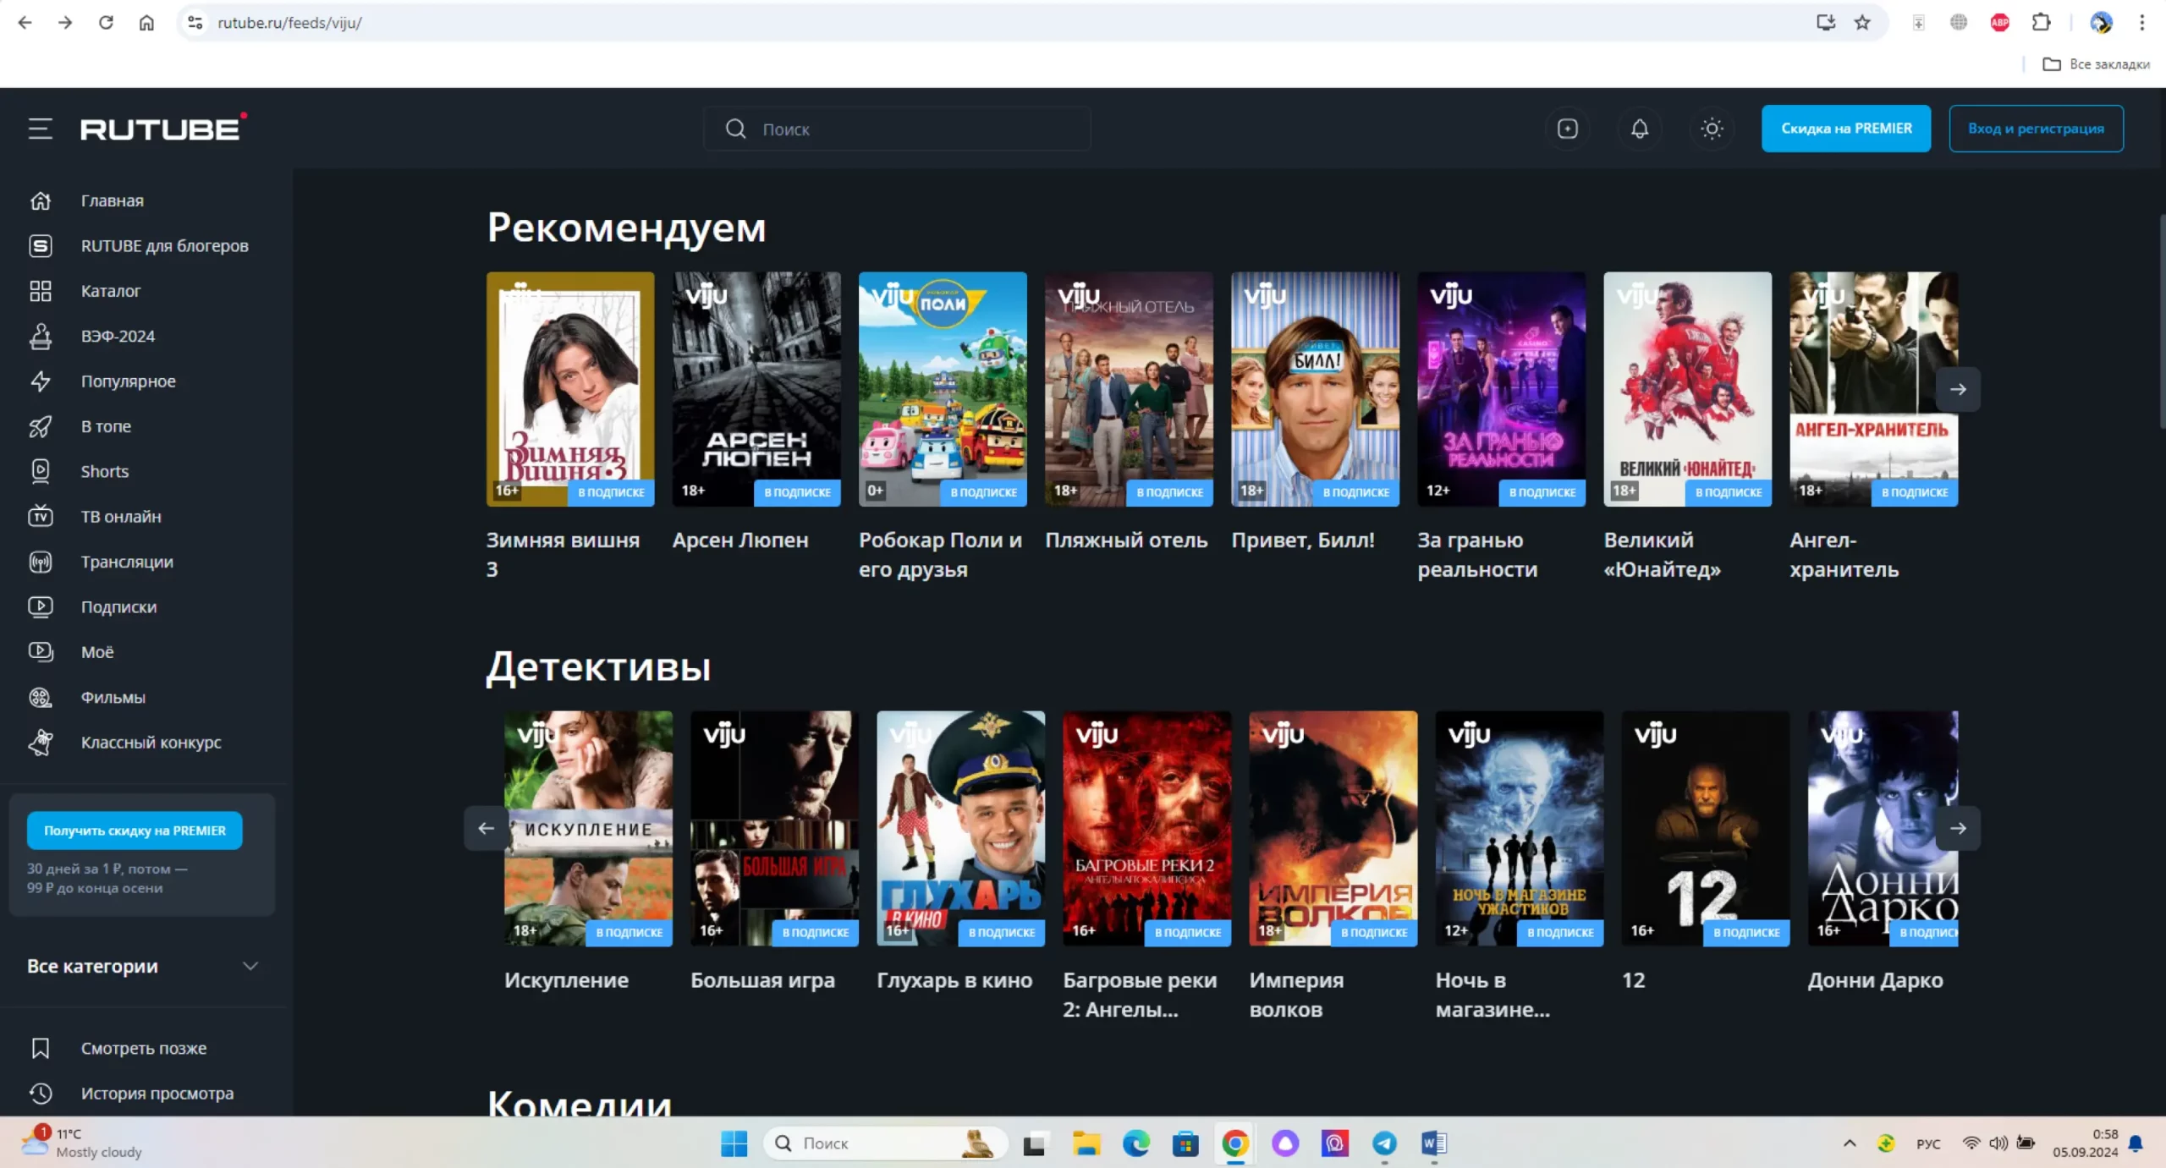The width and height of the screenshot is (2166, 1168).
Task: Toggle the light/dark theme sun icon
Action: click(1712, 129)
